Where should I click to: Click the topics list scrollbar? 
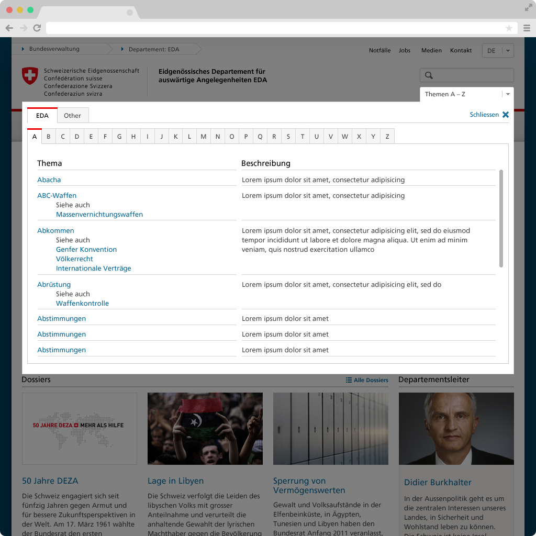[x=501, y=218]
